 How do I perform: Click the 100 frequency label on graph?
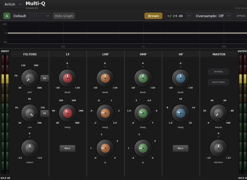click(x=63, y=46)
